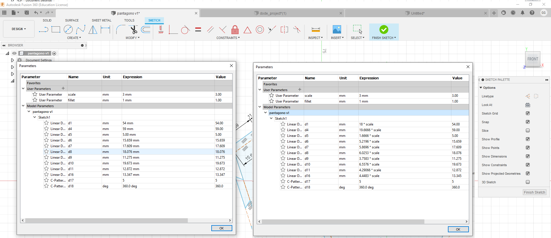Apply the Perpendicular constraint

click(223, 29)
